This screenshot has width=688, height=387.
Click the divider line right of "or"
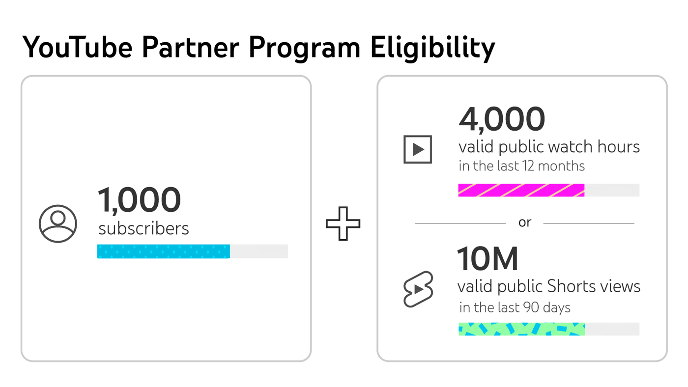tap(589, 223)
